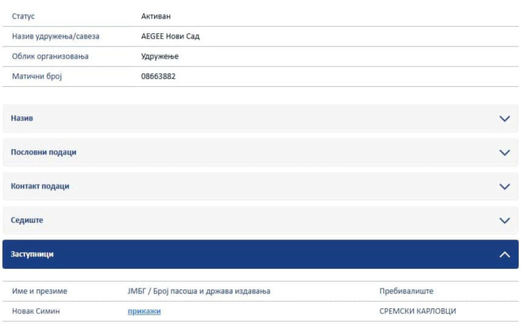This screenshot has height=324, width=523.
Task: Click the chevron icon in Контакт подаци row
Action: [504, 187]
